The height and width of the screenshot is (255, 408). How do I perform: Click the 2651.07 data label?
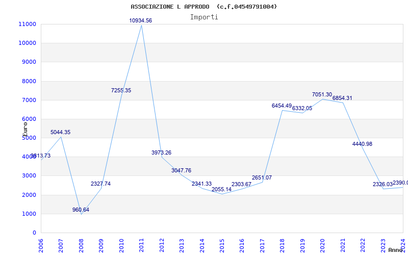[262, 177]
